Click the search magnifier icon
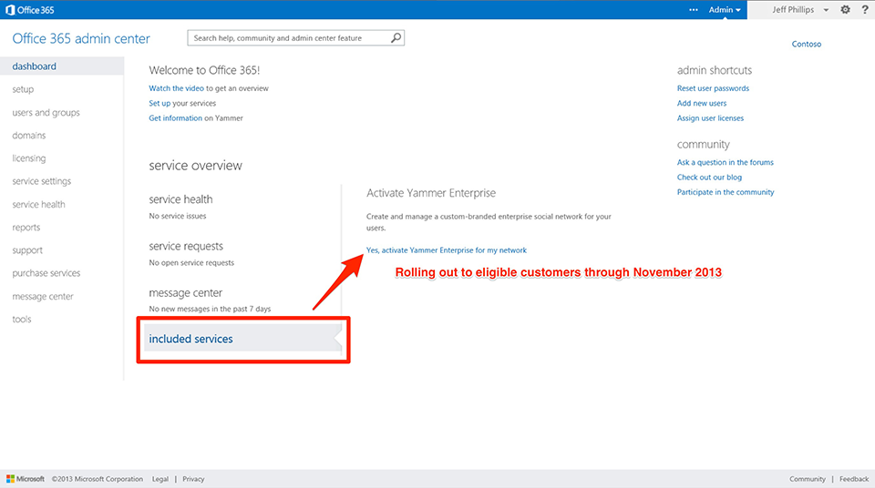This screenshot has height=488, width=875. point(396,38)
